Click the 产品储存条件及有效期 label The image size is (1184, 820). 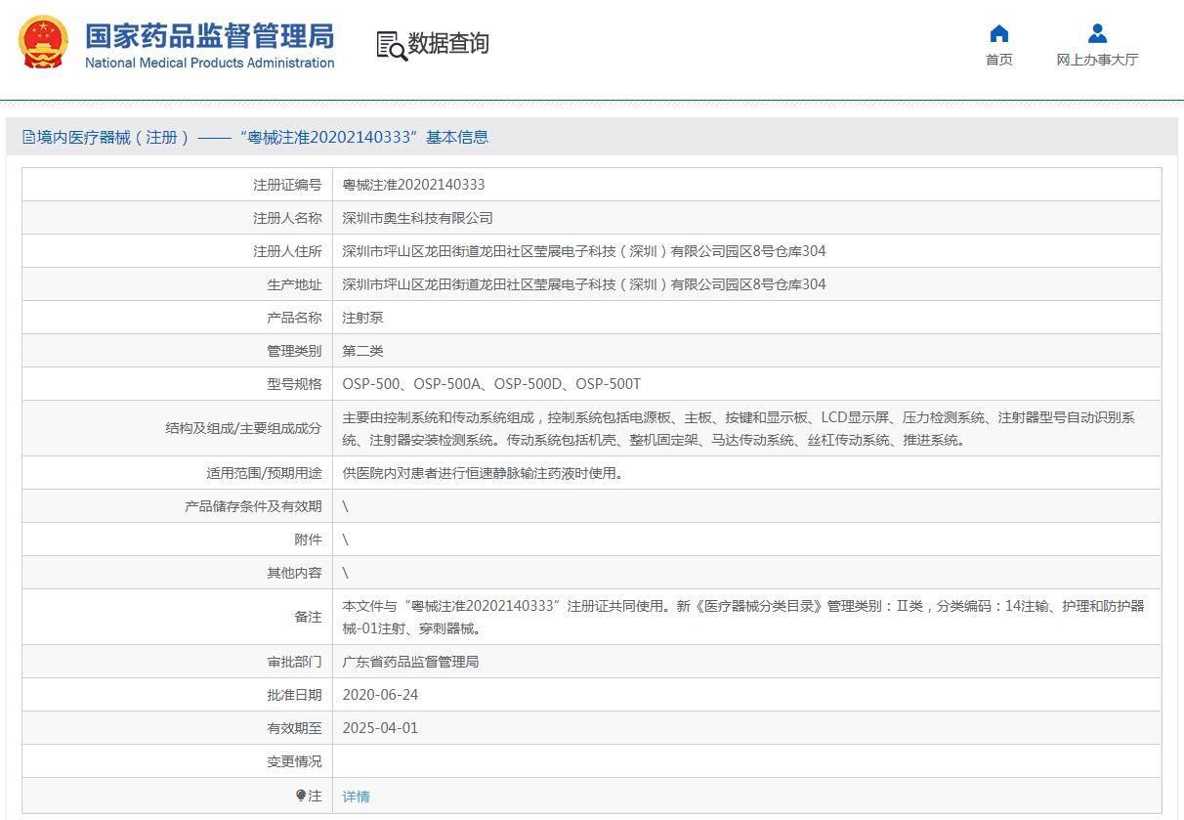coord(253,506)
